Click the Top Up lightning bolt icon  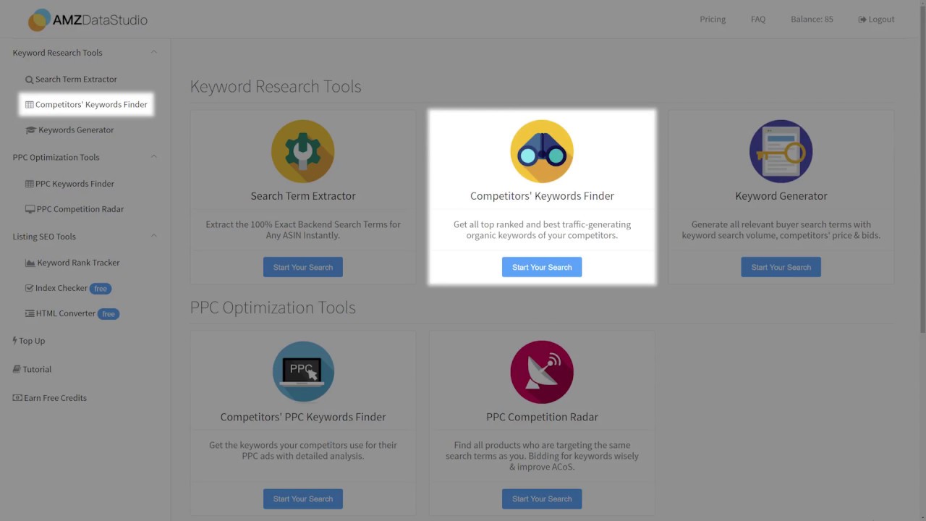coord(14,341)
